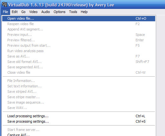165x136 pixels.
Task: Open the Video menu
Action: point(33,12)
